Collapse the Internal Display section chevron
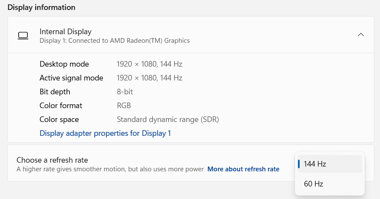Viewport: 380px width, 199px height. tap(361, 35)
